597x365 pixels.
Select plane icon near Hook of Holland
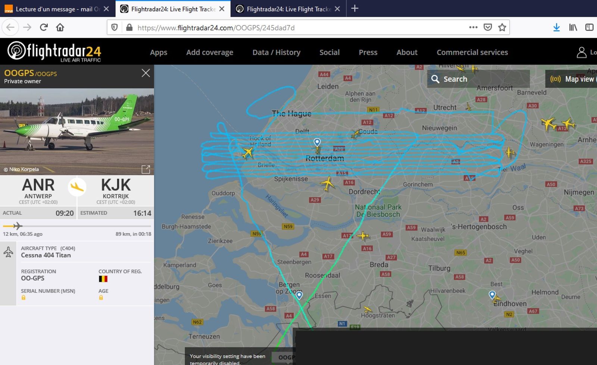tap(247, 152)
